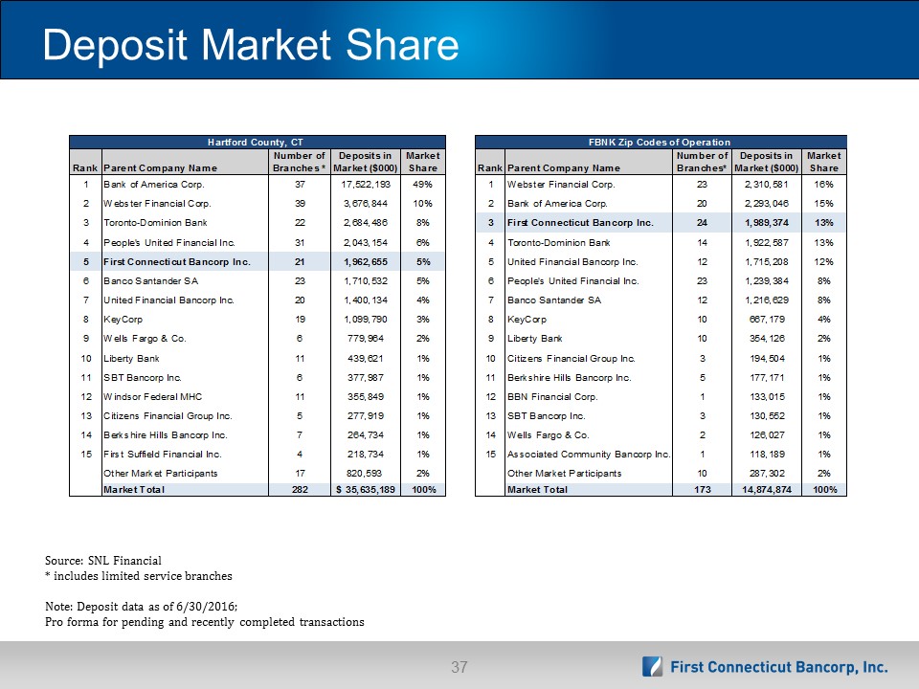Image resolution: width=919 pixels, height=689 pixels.
Task: Select 'Note: Deposit data as of 6/30/2016' text
Action: pyautogui.click(x=142, y=607)
